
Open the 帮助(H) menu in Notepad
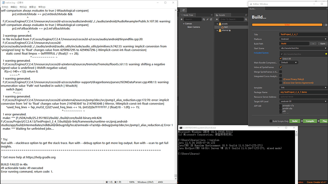click(x=42, y=7)
